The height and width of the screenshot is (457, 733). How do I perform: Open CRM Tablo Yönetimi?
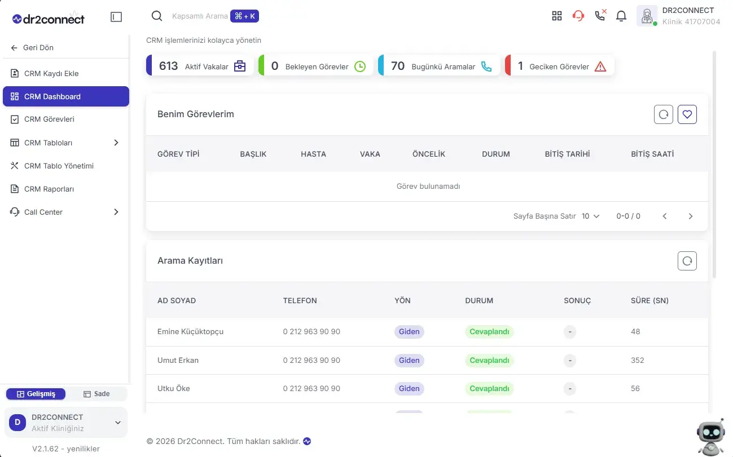click(66, 166)
